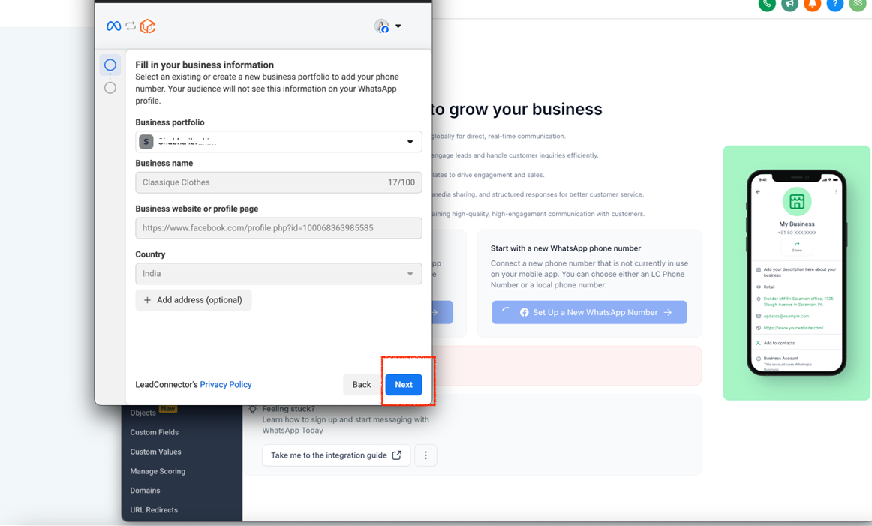Click the orange notification bell icon
The width and height of the screenshot is (872, 526).
click(x=813, y=3)
